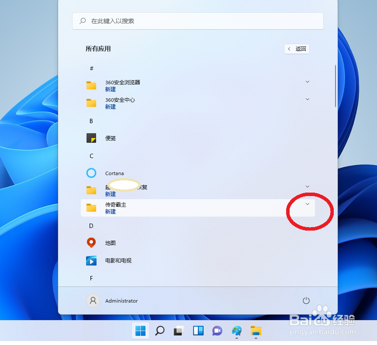
Task: Click the Administrator user avatar
Action: point(93,300)
